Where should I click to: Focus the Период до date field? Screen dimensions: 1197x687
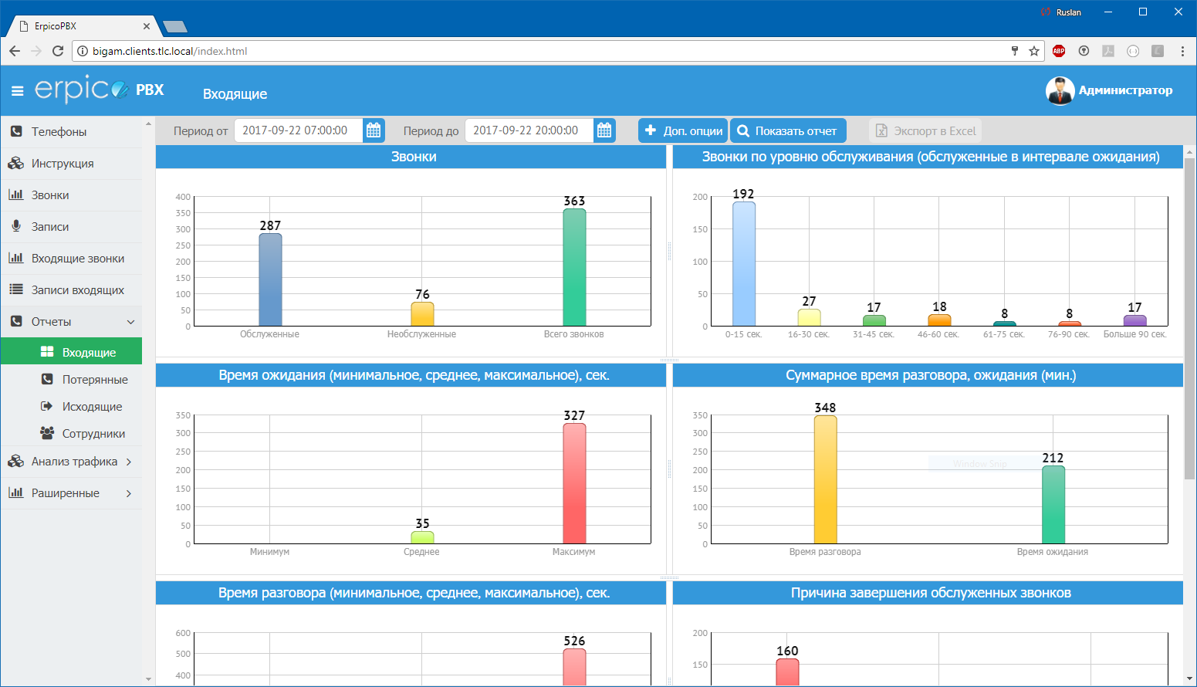529,130
